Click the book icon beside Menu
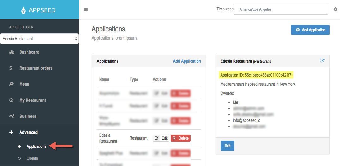Image resolution: width=340 pixels, height=166 pixels. [11, 84]
